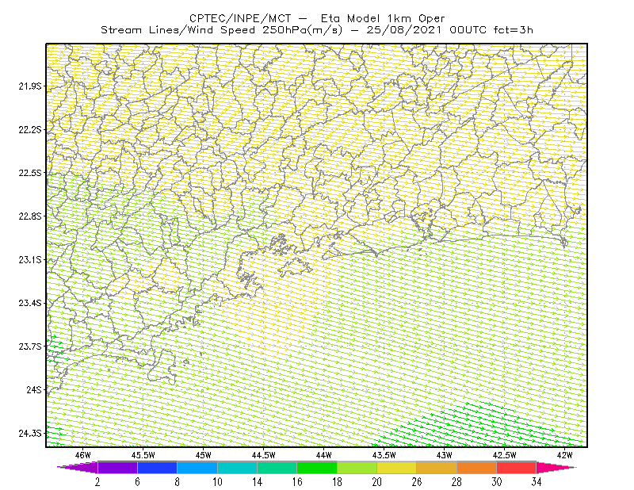Click the colorbar value label 34
Screen dimensions: 634x490
pyautogui.click(x=537, y=482)
